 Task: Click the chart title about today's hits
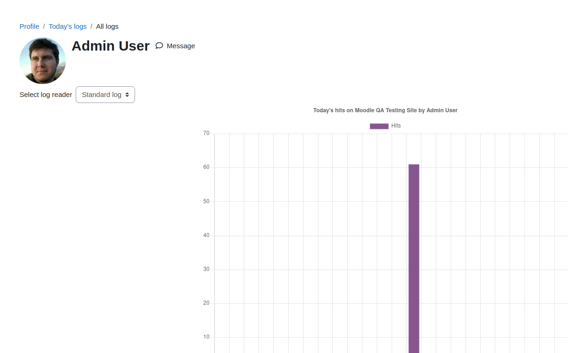click(385, 110)
